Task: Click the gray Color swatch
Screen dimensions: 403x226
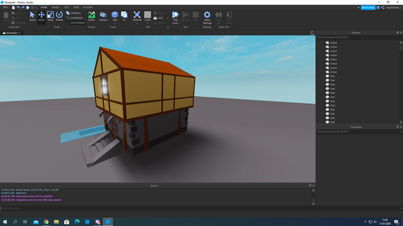Action: click(x=148, y=15)
